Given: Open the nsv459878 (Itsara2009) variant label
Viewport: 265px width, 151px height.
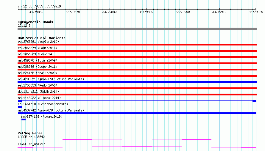Looking at the screenshot, I should coord(38,60).
